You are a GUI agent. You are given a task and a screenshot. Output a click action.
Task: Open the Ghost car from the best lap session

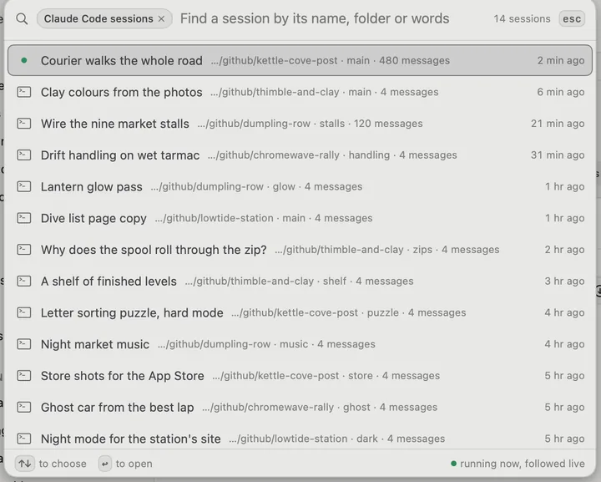(x=300, y=407)
